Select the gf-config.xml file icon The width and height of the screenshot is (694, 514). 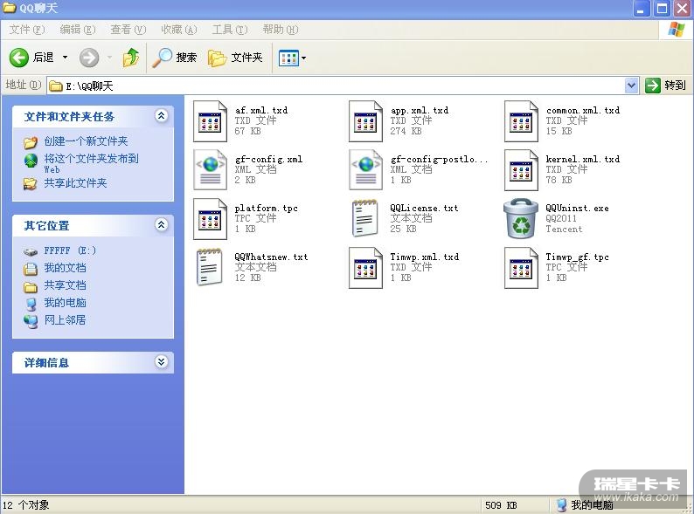click(210, 169)
